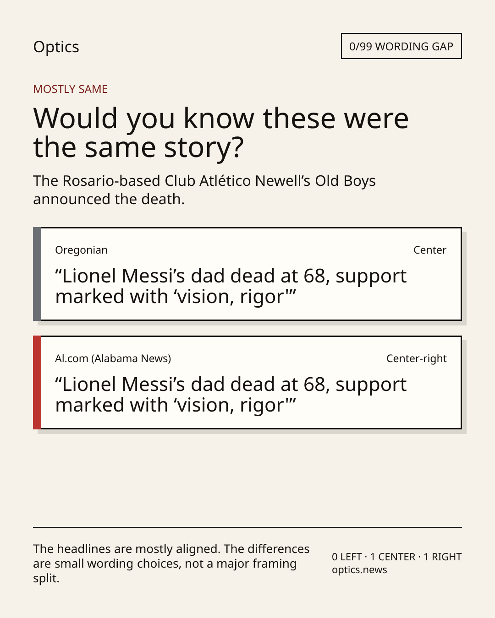Image resolution: width=495 pixels, height=618 pixels.
Task: Click the 1 CENTER count
Action: [393, 557]
